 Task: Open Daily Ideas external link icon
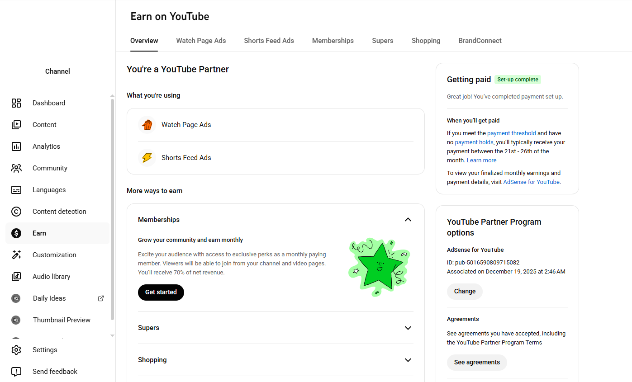pos(101,298)
